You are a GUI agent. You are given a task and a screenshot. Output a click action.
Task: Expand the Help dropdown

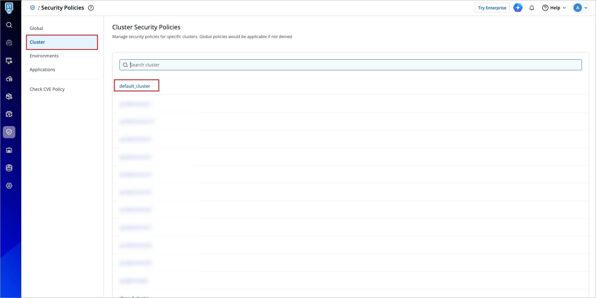(554, 8)
